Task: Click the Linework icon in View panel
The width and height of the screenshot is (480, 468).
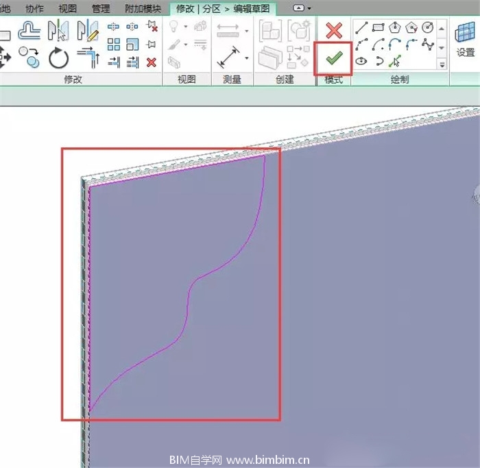Action: point(200,45)
